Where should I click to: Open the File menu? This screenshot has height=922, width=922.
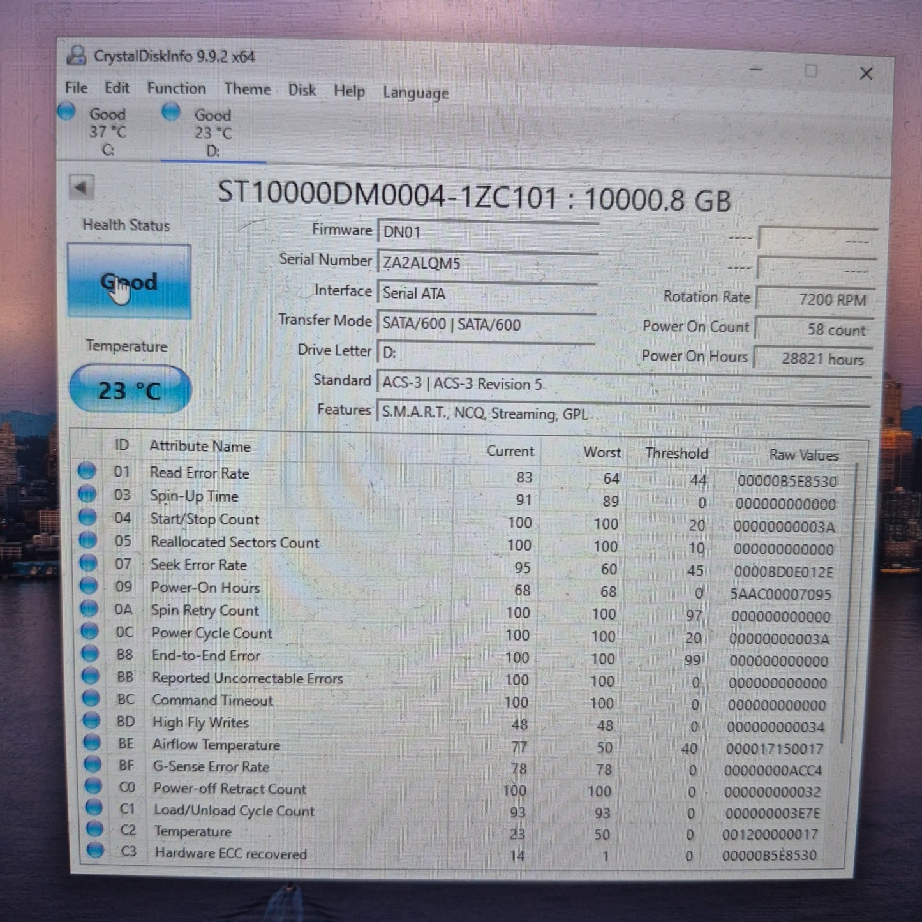click(x=77, y=87)
